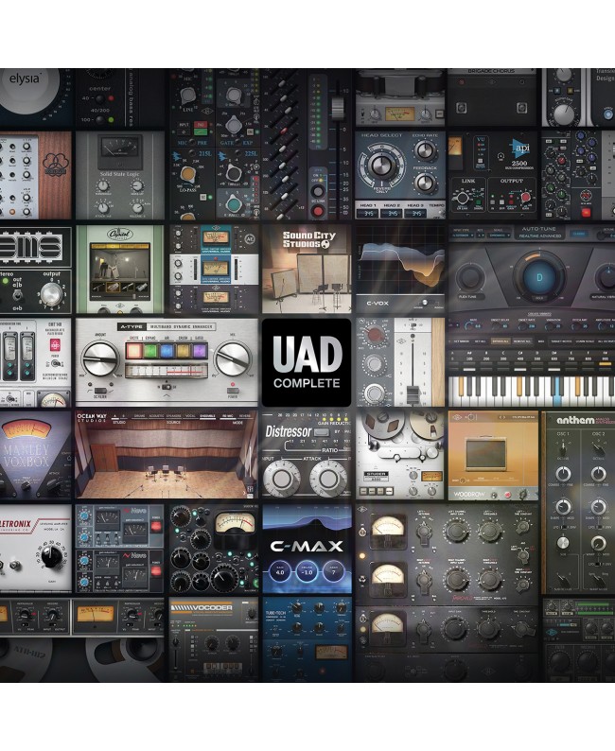Image resolution: width=615 pixels, height=751 pixels.
Task: Switch Ocean Way to Re-Mic mode
Action: click(x=227, y=416)
